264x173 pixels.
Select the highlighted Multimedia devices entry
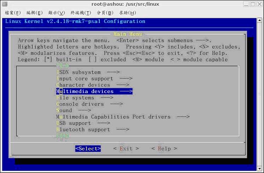click(94, 91)
